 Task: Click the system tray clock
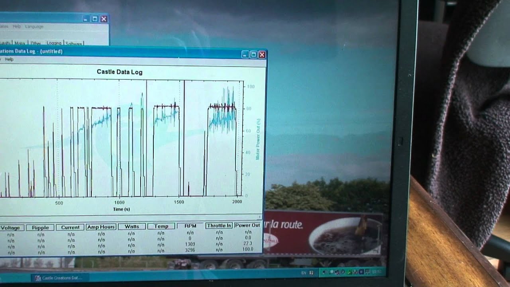pos(376,272)
